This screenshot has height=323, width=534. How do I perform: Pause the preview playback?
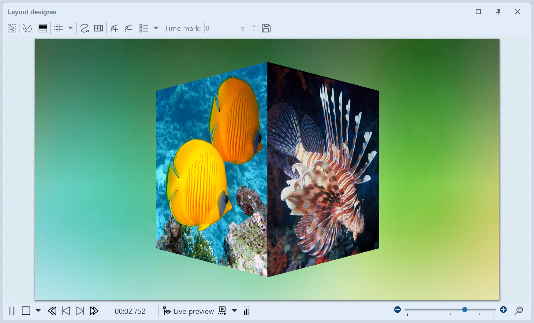(x=12, y=311)
